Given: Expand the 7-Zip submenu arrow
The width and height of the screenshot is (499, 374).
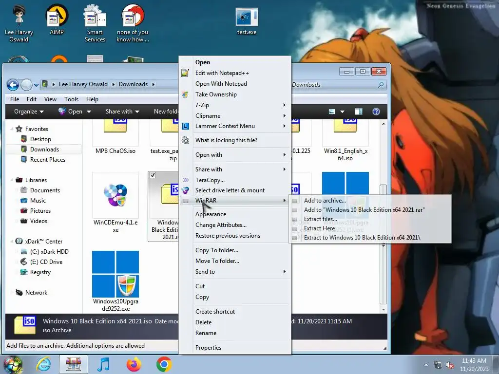Looking at the screenshot, I should coord(284,105).
